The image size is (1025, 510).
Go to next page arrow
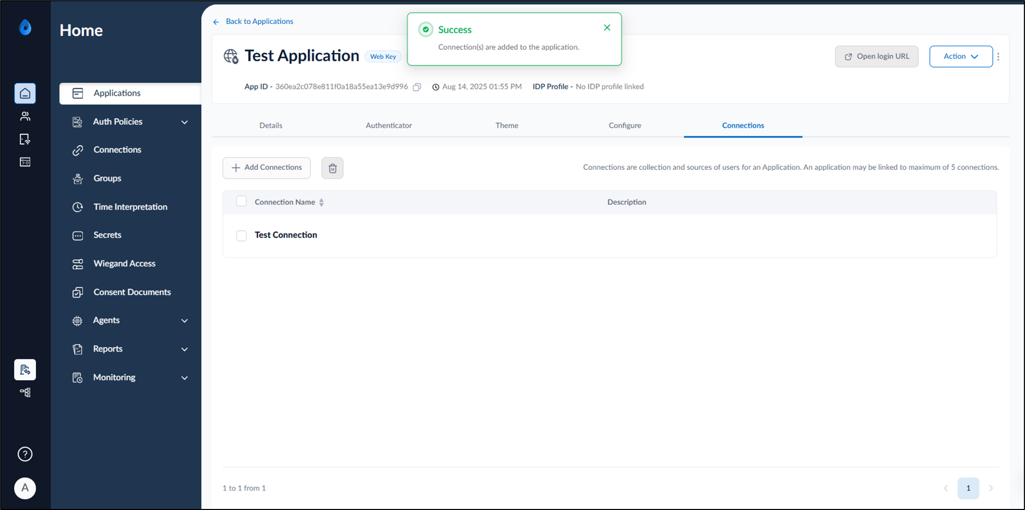coord(991,489)
